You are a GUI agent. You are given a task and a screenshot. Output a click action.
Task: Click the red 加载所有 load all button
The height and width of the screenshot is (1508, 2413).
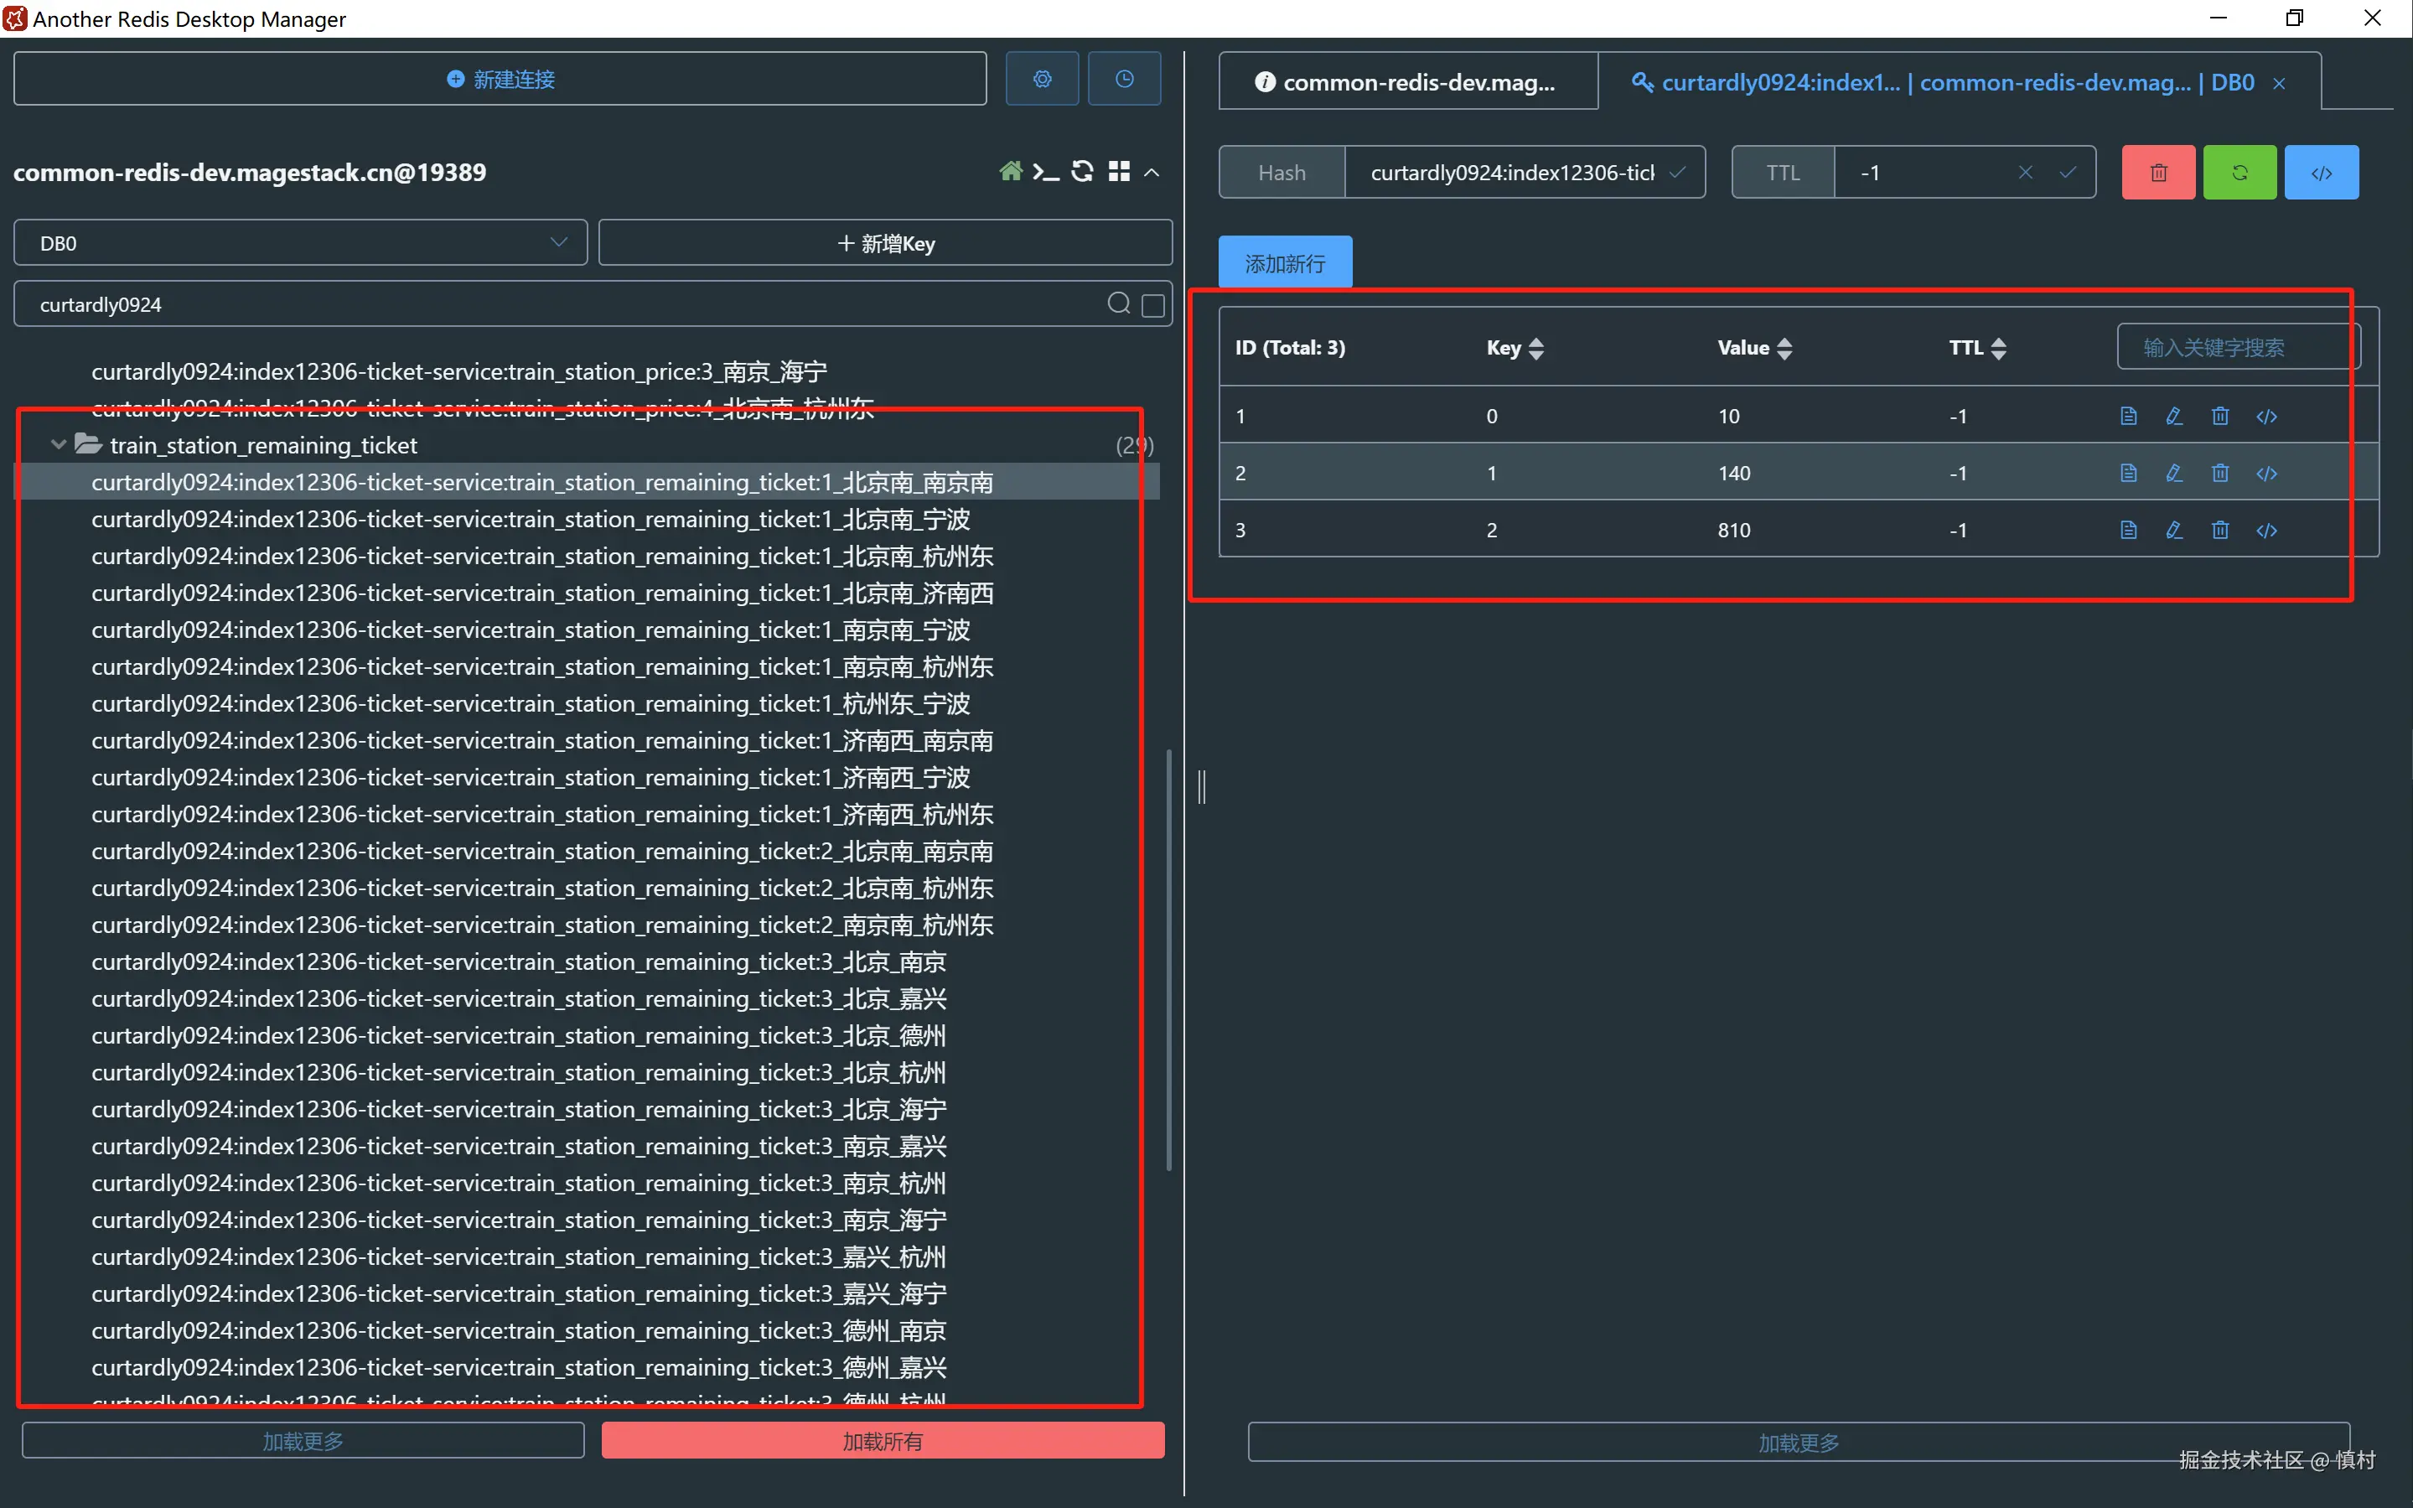coord(883,1441)
